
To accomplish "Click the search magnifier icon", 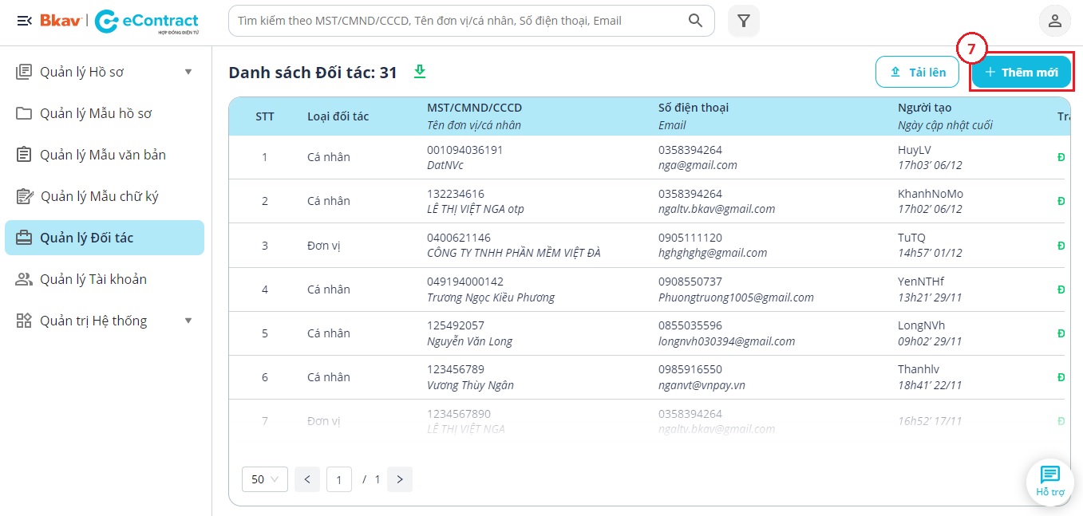I will pos(695,21).
